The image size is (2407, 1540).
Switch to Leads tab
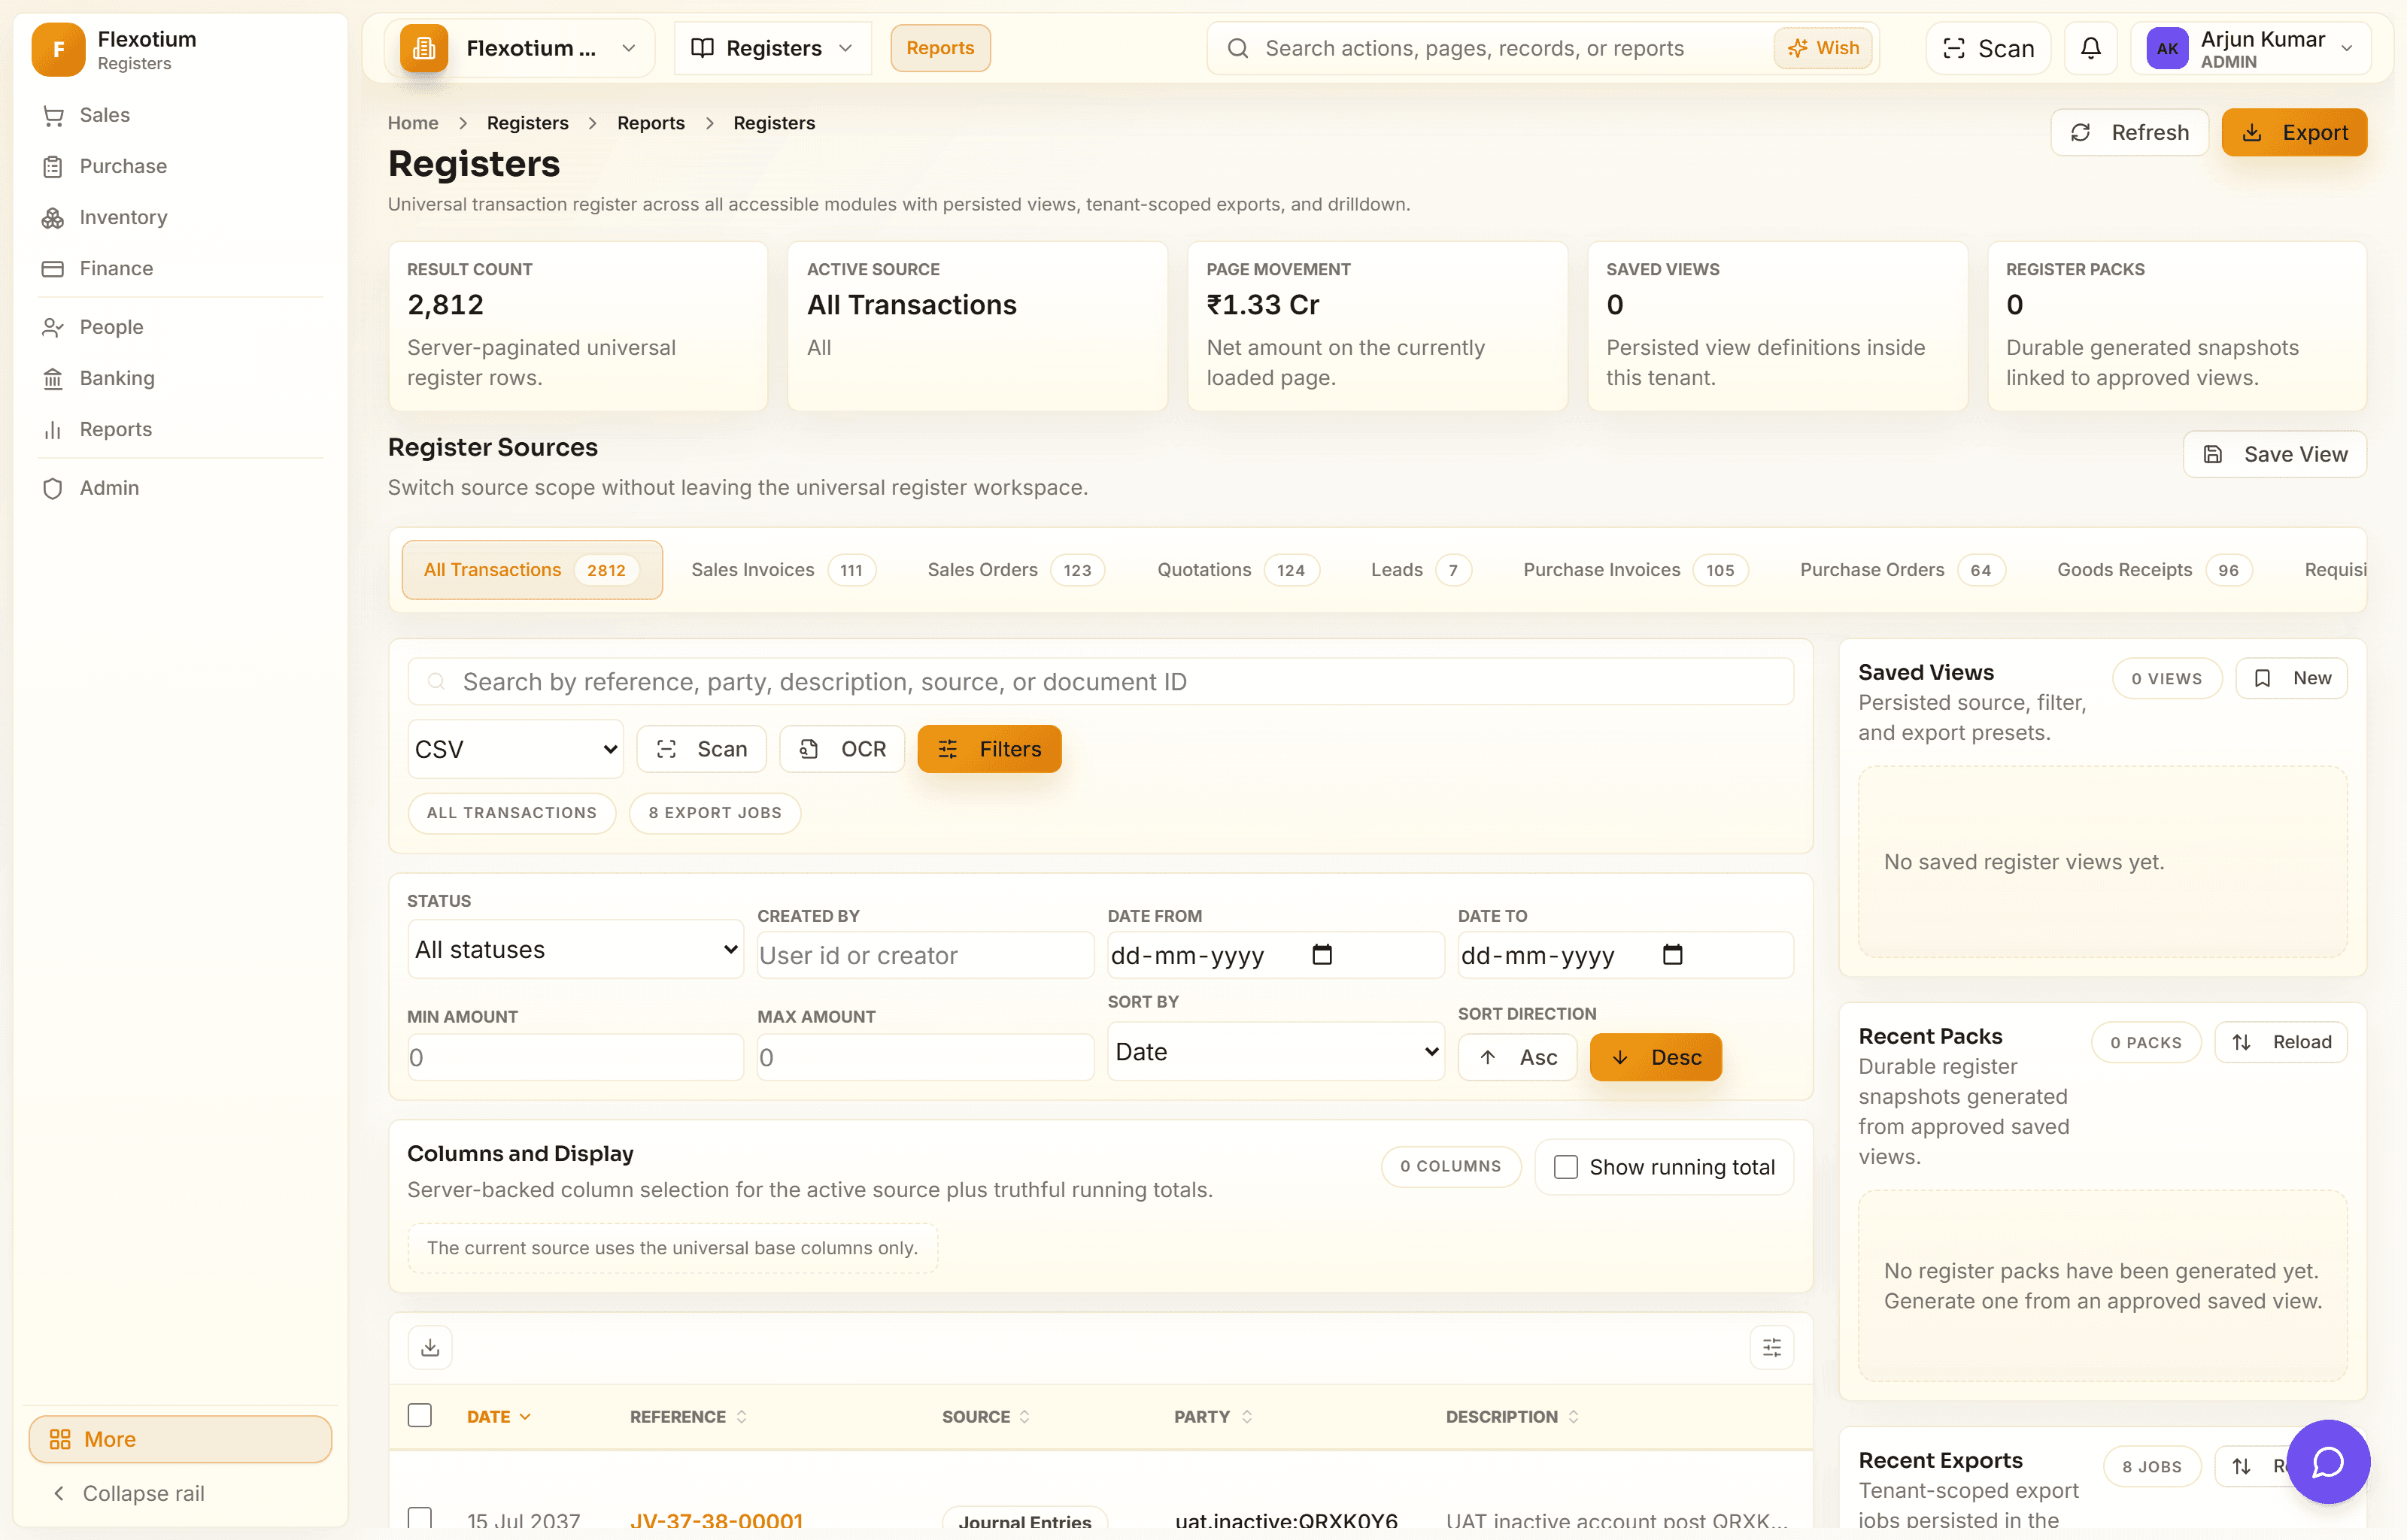pos(1421,570)
